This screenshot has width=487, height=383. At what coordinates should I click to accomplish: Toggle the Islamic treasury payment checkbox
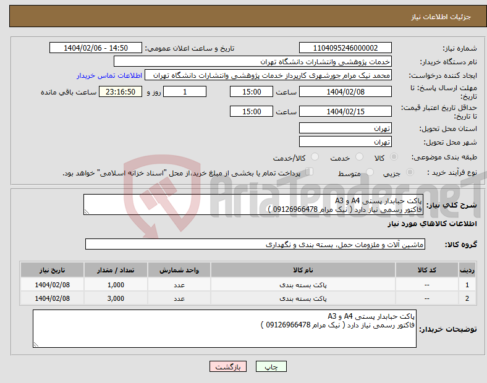point(310,172)
